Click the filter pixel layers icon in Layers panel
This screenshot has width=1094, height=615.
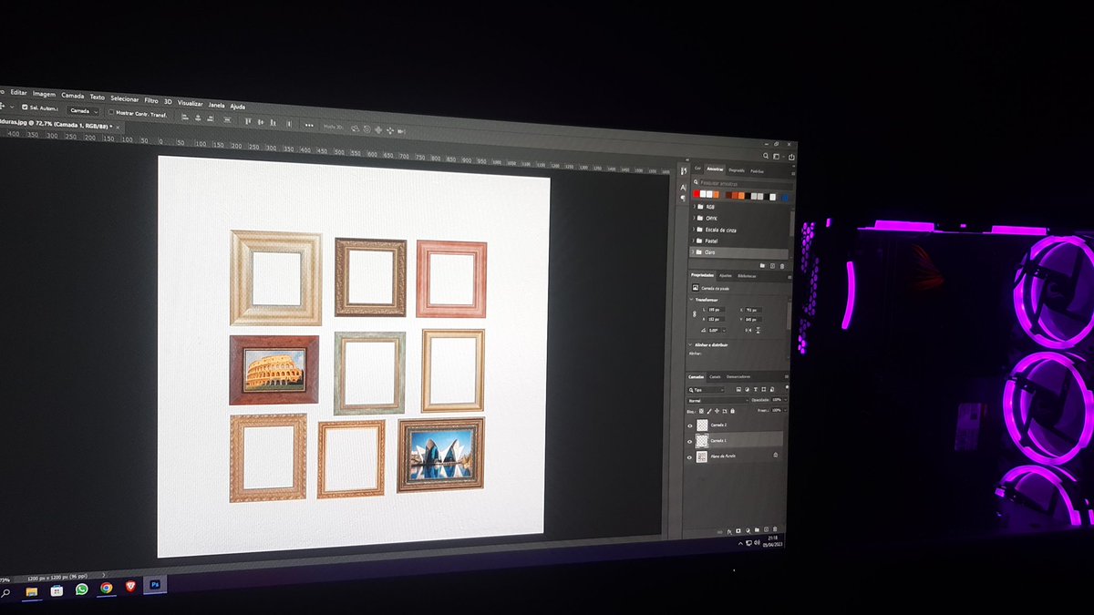pos(739,389)
